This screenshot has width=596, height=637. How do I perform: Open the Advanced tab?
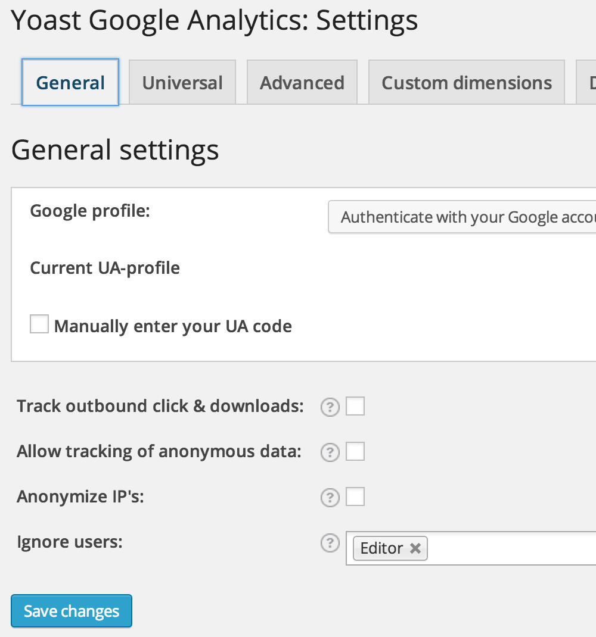[x=302, y=83]
